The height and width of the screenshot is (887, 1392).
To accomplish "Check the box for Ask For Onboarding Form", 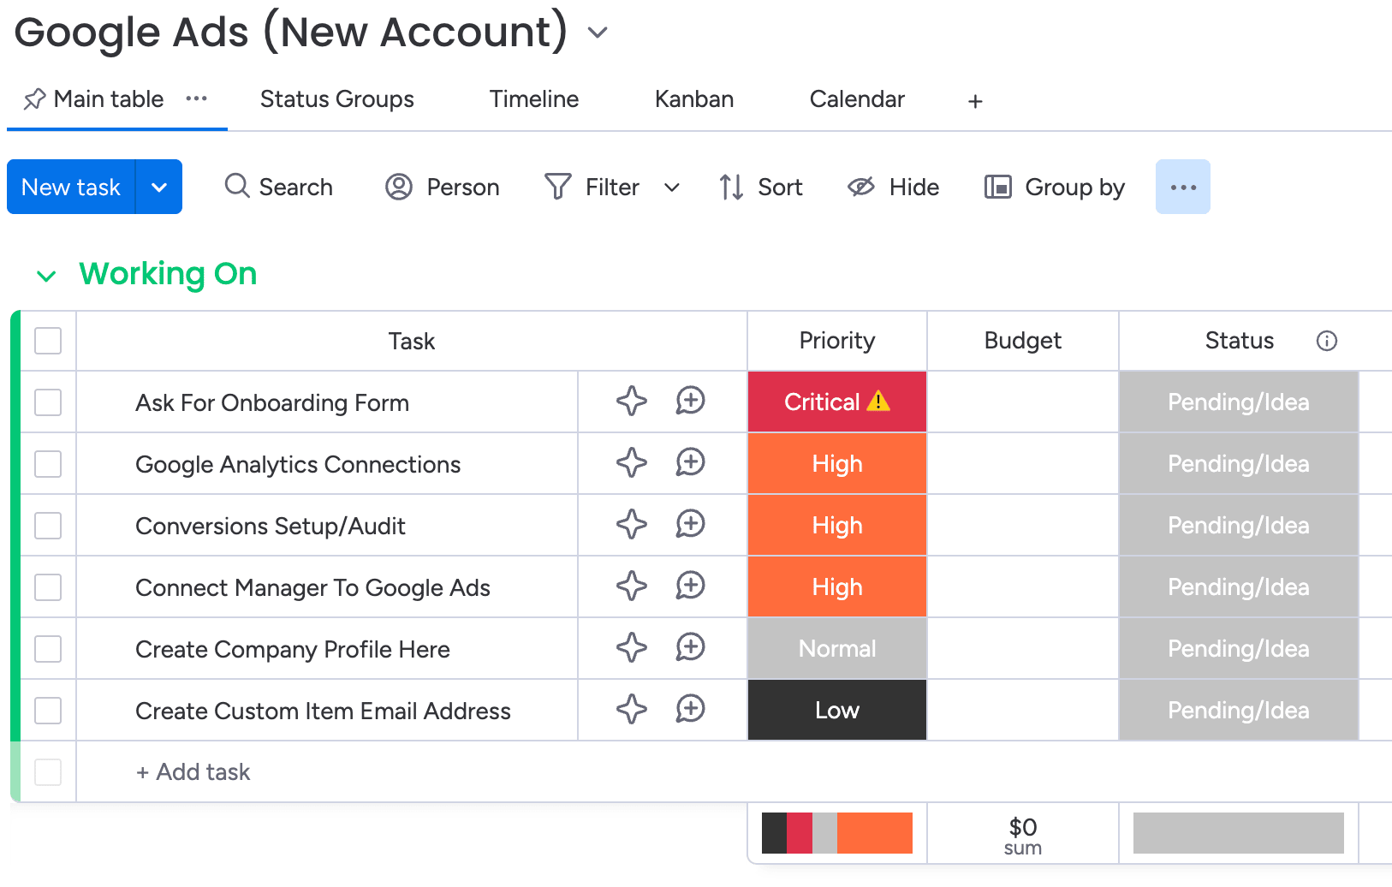I will (x=48, y=402).
